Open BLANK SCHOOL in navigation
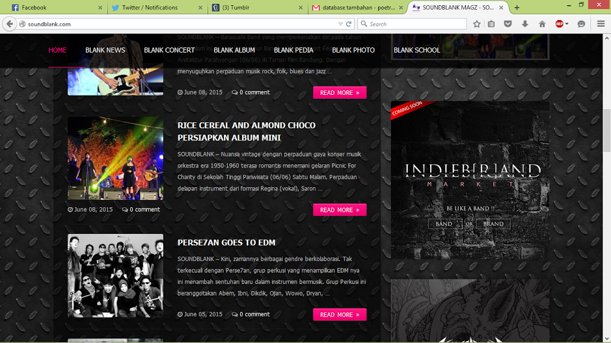 [417, 50]
